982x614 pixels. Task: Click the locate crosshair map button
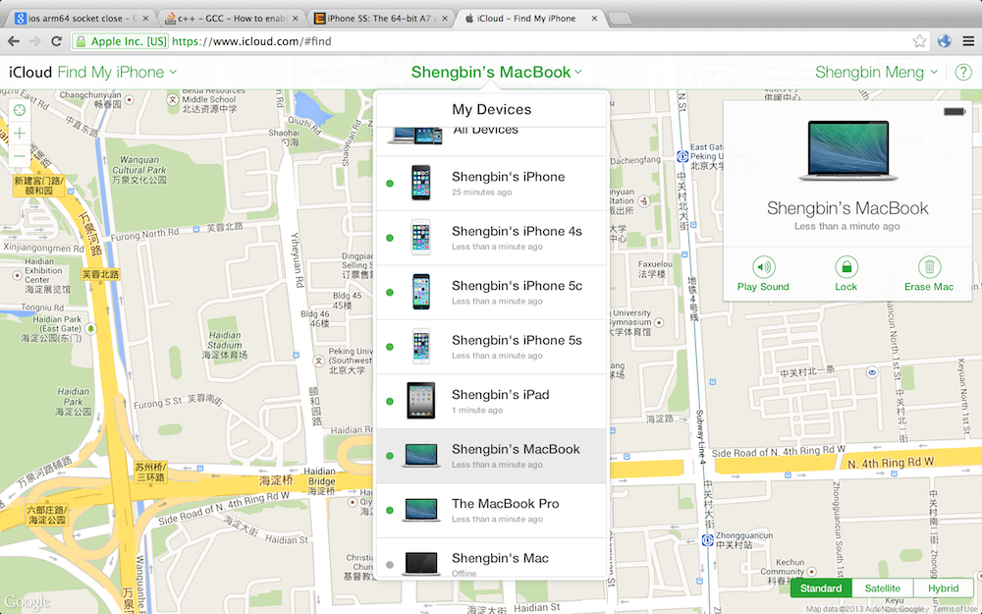20,110
